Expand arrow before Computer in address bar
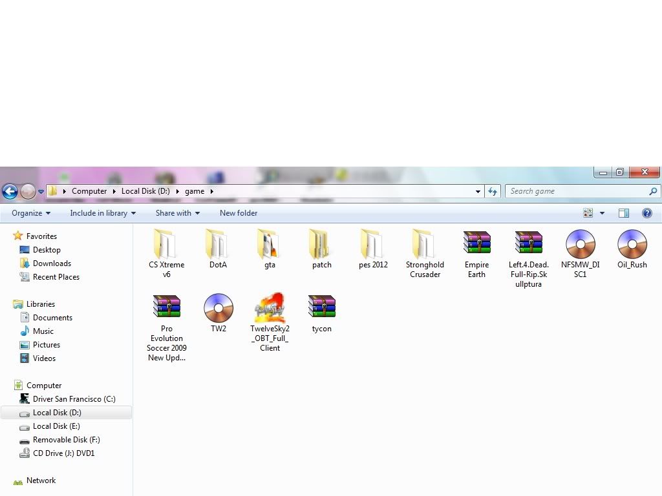The width and height of the screenshot is (662, 496). click(x=64, y=191)
